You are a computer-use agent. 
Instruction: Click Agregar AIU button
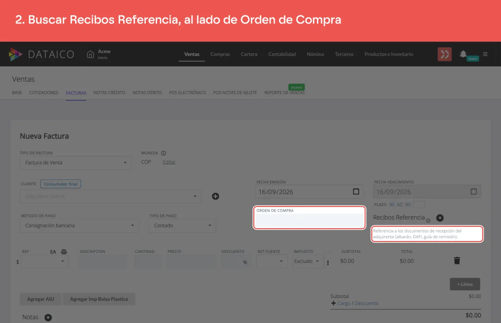[x=41, y=299]
